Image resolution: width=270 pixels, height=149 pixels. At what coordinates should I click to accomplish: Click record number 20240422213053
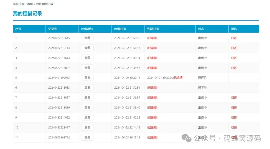click(x=59, y=88)
